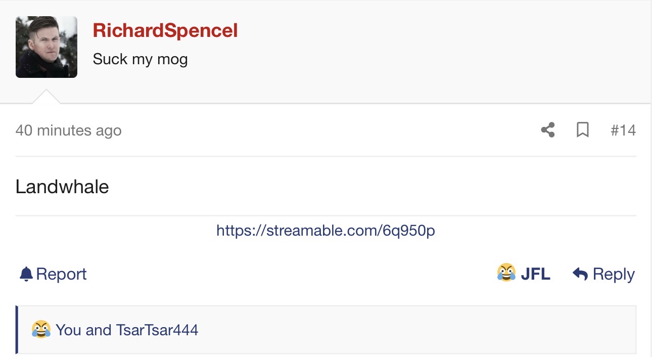Image resolution: width=652 pixels, height=357 pixels.
Task: Click the Report text link
Action: pyautogui.click(x=61, y=274)
